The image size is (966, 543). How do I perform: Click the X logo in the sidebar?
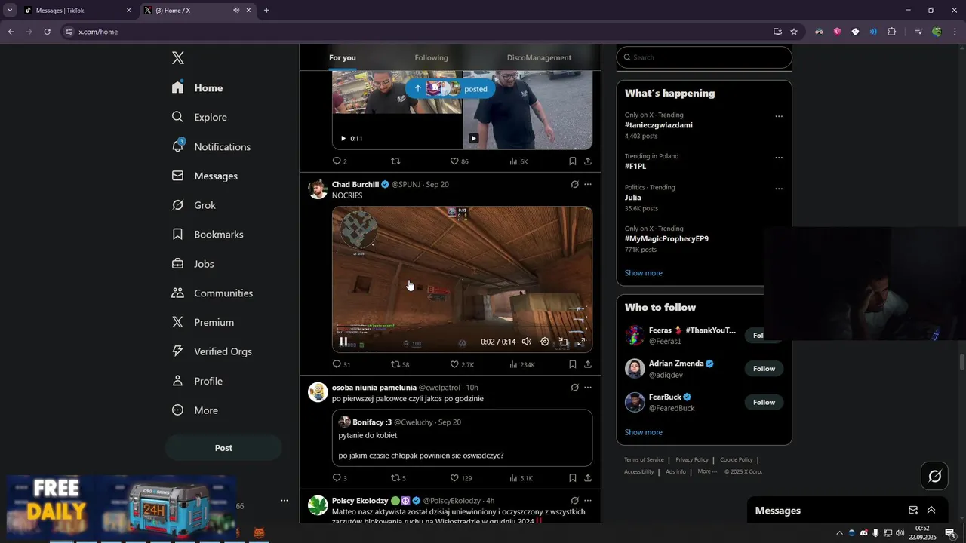[178, 58]
